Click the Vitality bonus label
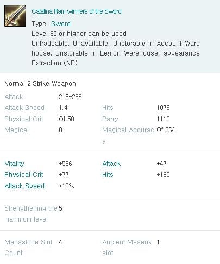The width and height of the screenshot is (220, 264). click(x=14, y=164)
